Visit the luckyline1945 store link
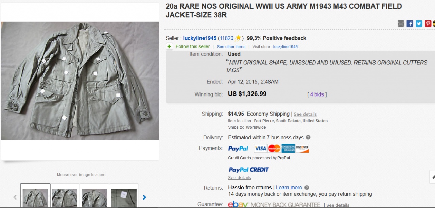Image resolution: width=435 pixels, height=208 pixels. pos(285,47)
